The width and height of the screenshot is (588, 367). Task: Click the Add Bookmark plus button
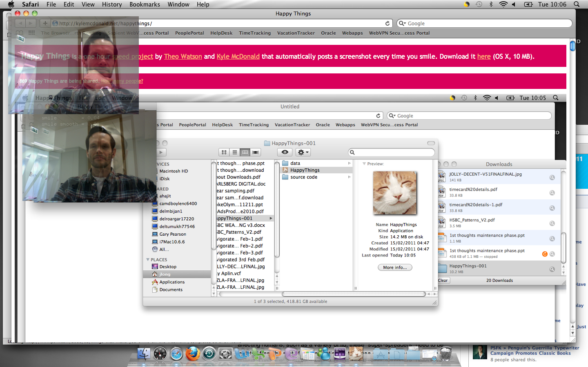(45, 23)
